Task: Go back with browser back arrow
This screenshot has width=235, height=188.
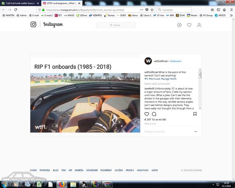Action: 4,10
